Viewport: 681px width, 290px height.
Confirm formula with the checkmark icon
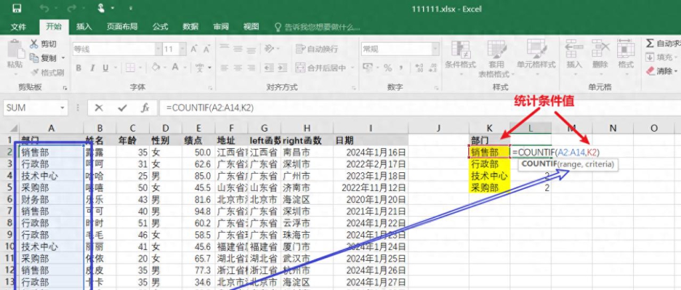122,108
